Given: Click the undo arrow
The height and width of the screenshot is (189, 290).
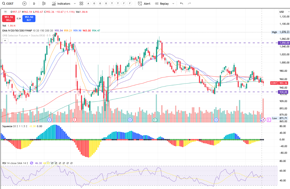Looking at the screenshot, I should (182, 4).
